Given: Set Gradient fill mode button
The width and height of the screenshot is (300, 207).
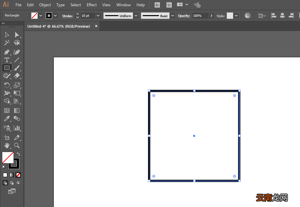Looking at the screenshot, I should [x=12, y=175].
